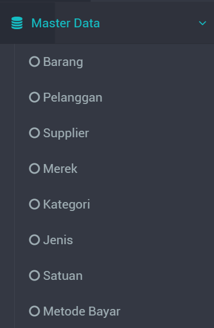This screenshot has height=328, width=214.
Task: Click the circle icon beside Jenis
Action: point(34,239)
